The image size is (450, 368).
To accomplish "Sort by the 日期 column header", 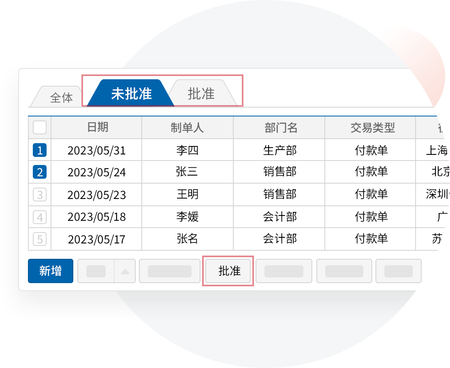I will (x=97, y=128).
